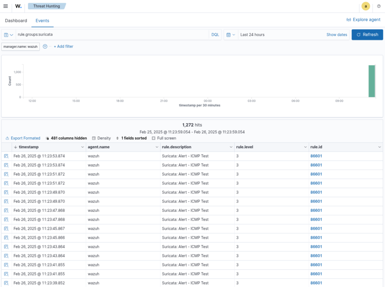Viewport: 385px width, 287px height.
Task: Open the Density display options
Action: click(101, 138)
